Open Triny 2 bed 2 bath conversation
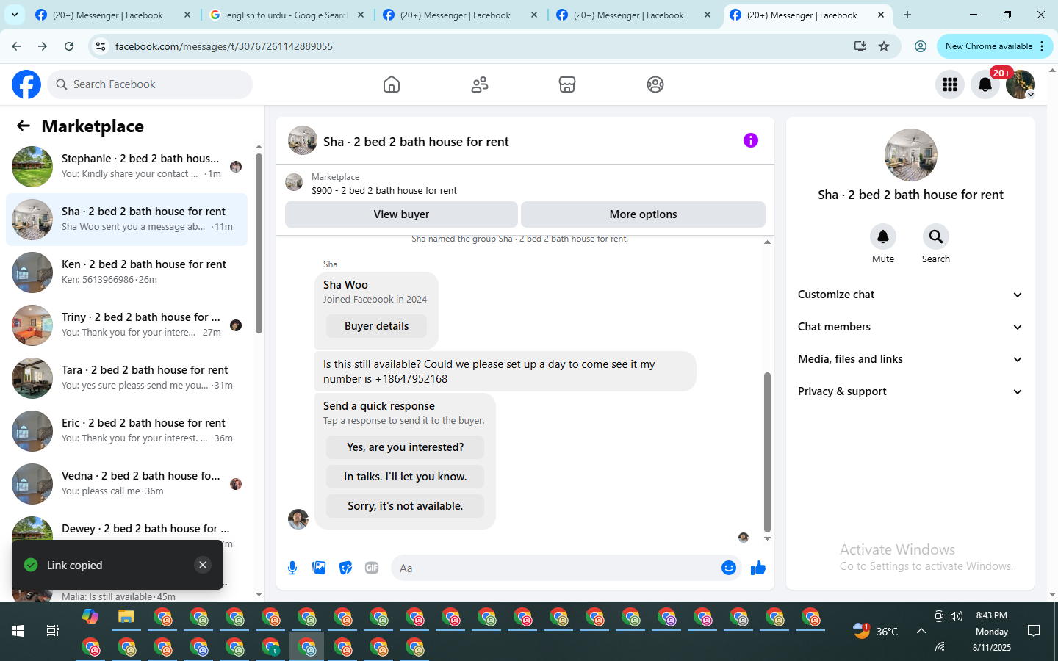This screenshot has width=1058, height=661. [x=126, y=325]
